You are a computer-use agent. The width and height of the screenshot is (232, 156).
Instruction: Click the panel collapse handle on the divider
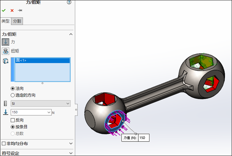[x=76, y=110]
